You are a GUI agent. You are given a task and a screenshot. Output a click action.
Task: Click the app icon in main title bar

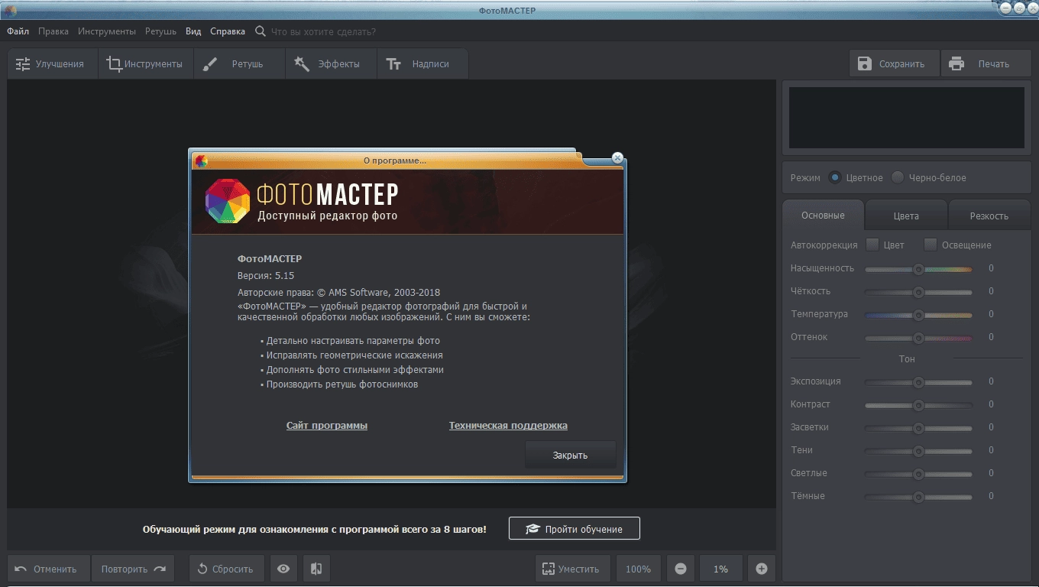pos(11,9)
